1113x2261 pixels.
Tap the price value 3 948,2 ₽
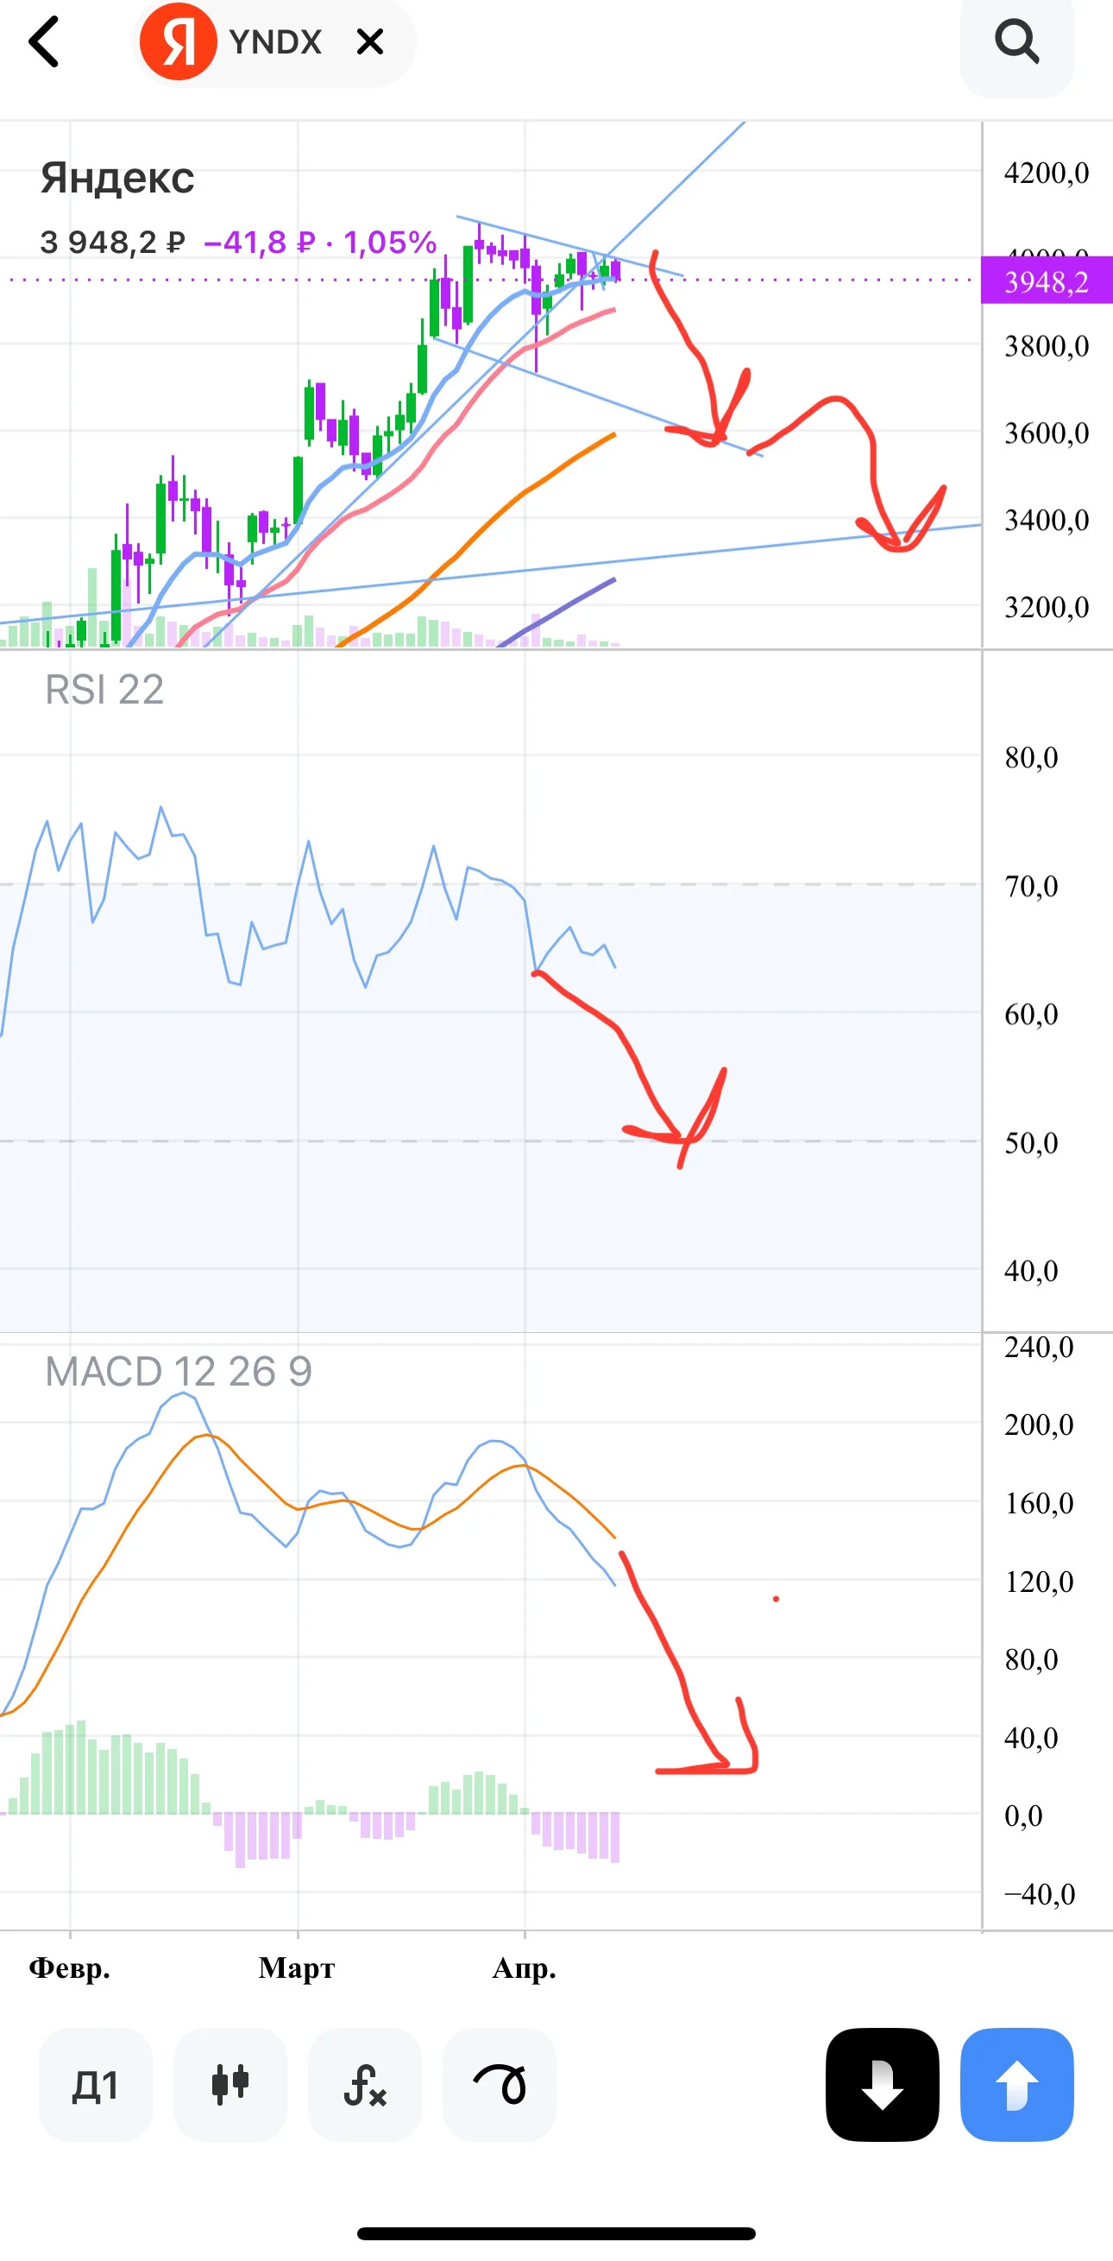tap(112, 242)
